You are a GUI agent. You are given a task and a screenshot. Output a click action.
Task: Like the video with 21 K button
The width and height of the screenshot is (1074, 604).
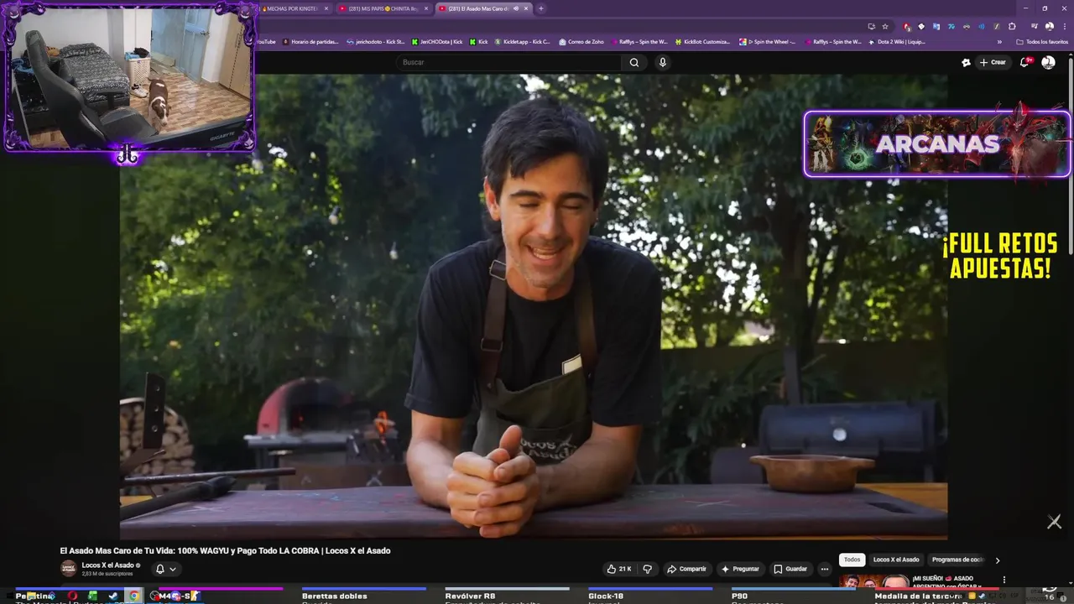coord(619,569)
